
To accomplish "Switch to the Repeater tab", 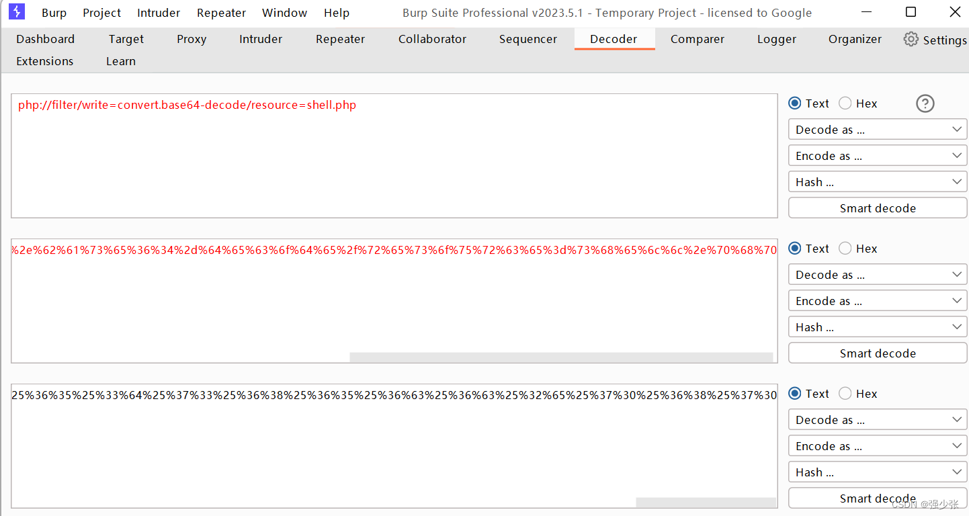I will (341, 39).
